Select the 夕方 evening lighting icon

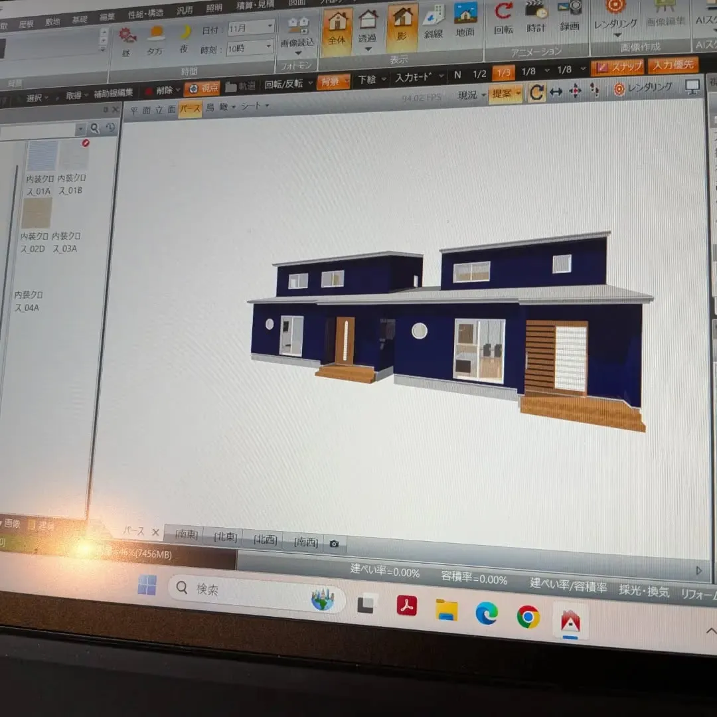tap(155, 42)
